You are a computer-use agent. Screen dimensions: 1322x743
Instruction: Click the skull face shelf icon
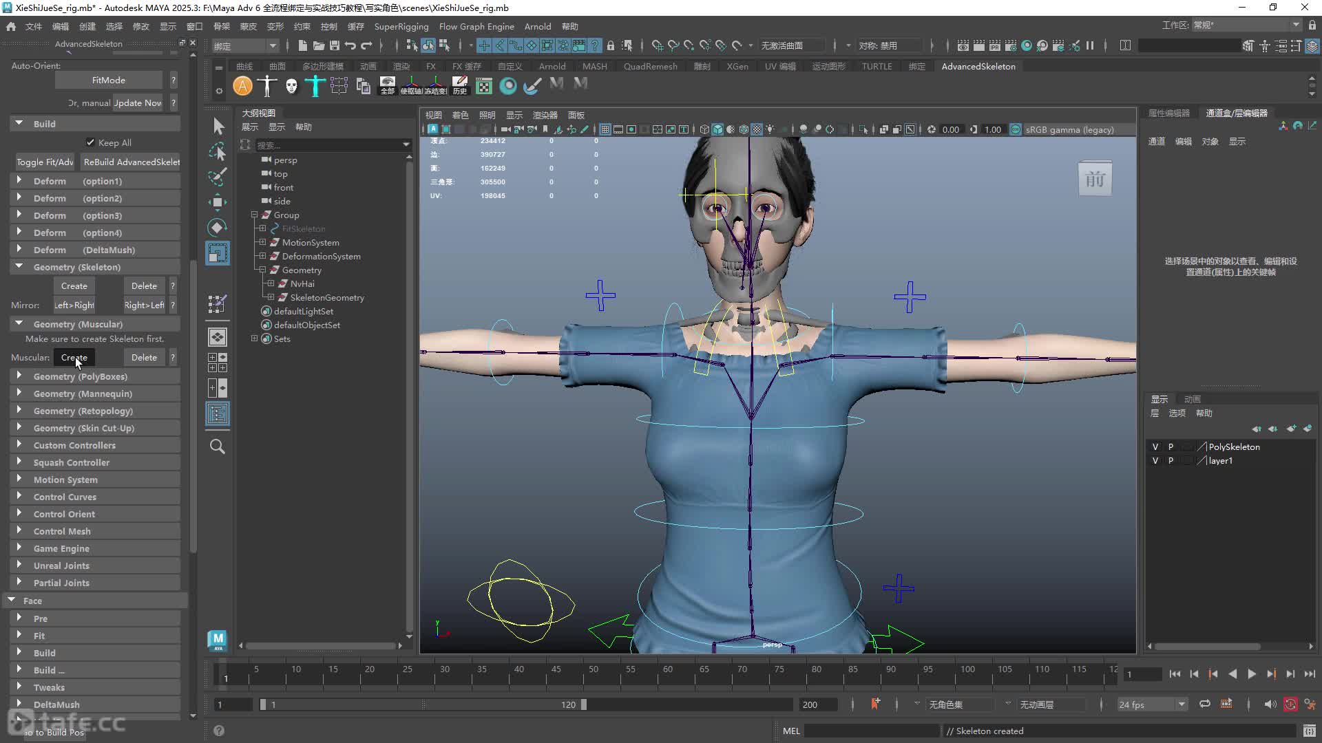(x=291, y=86)
